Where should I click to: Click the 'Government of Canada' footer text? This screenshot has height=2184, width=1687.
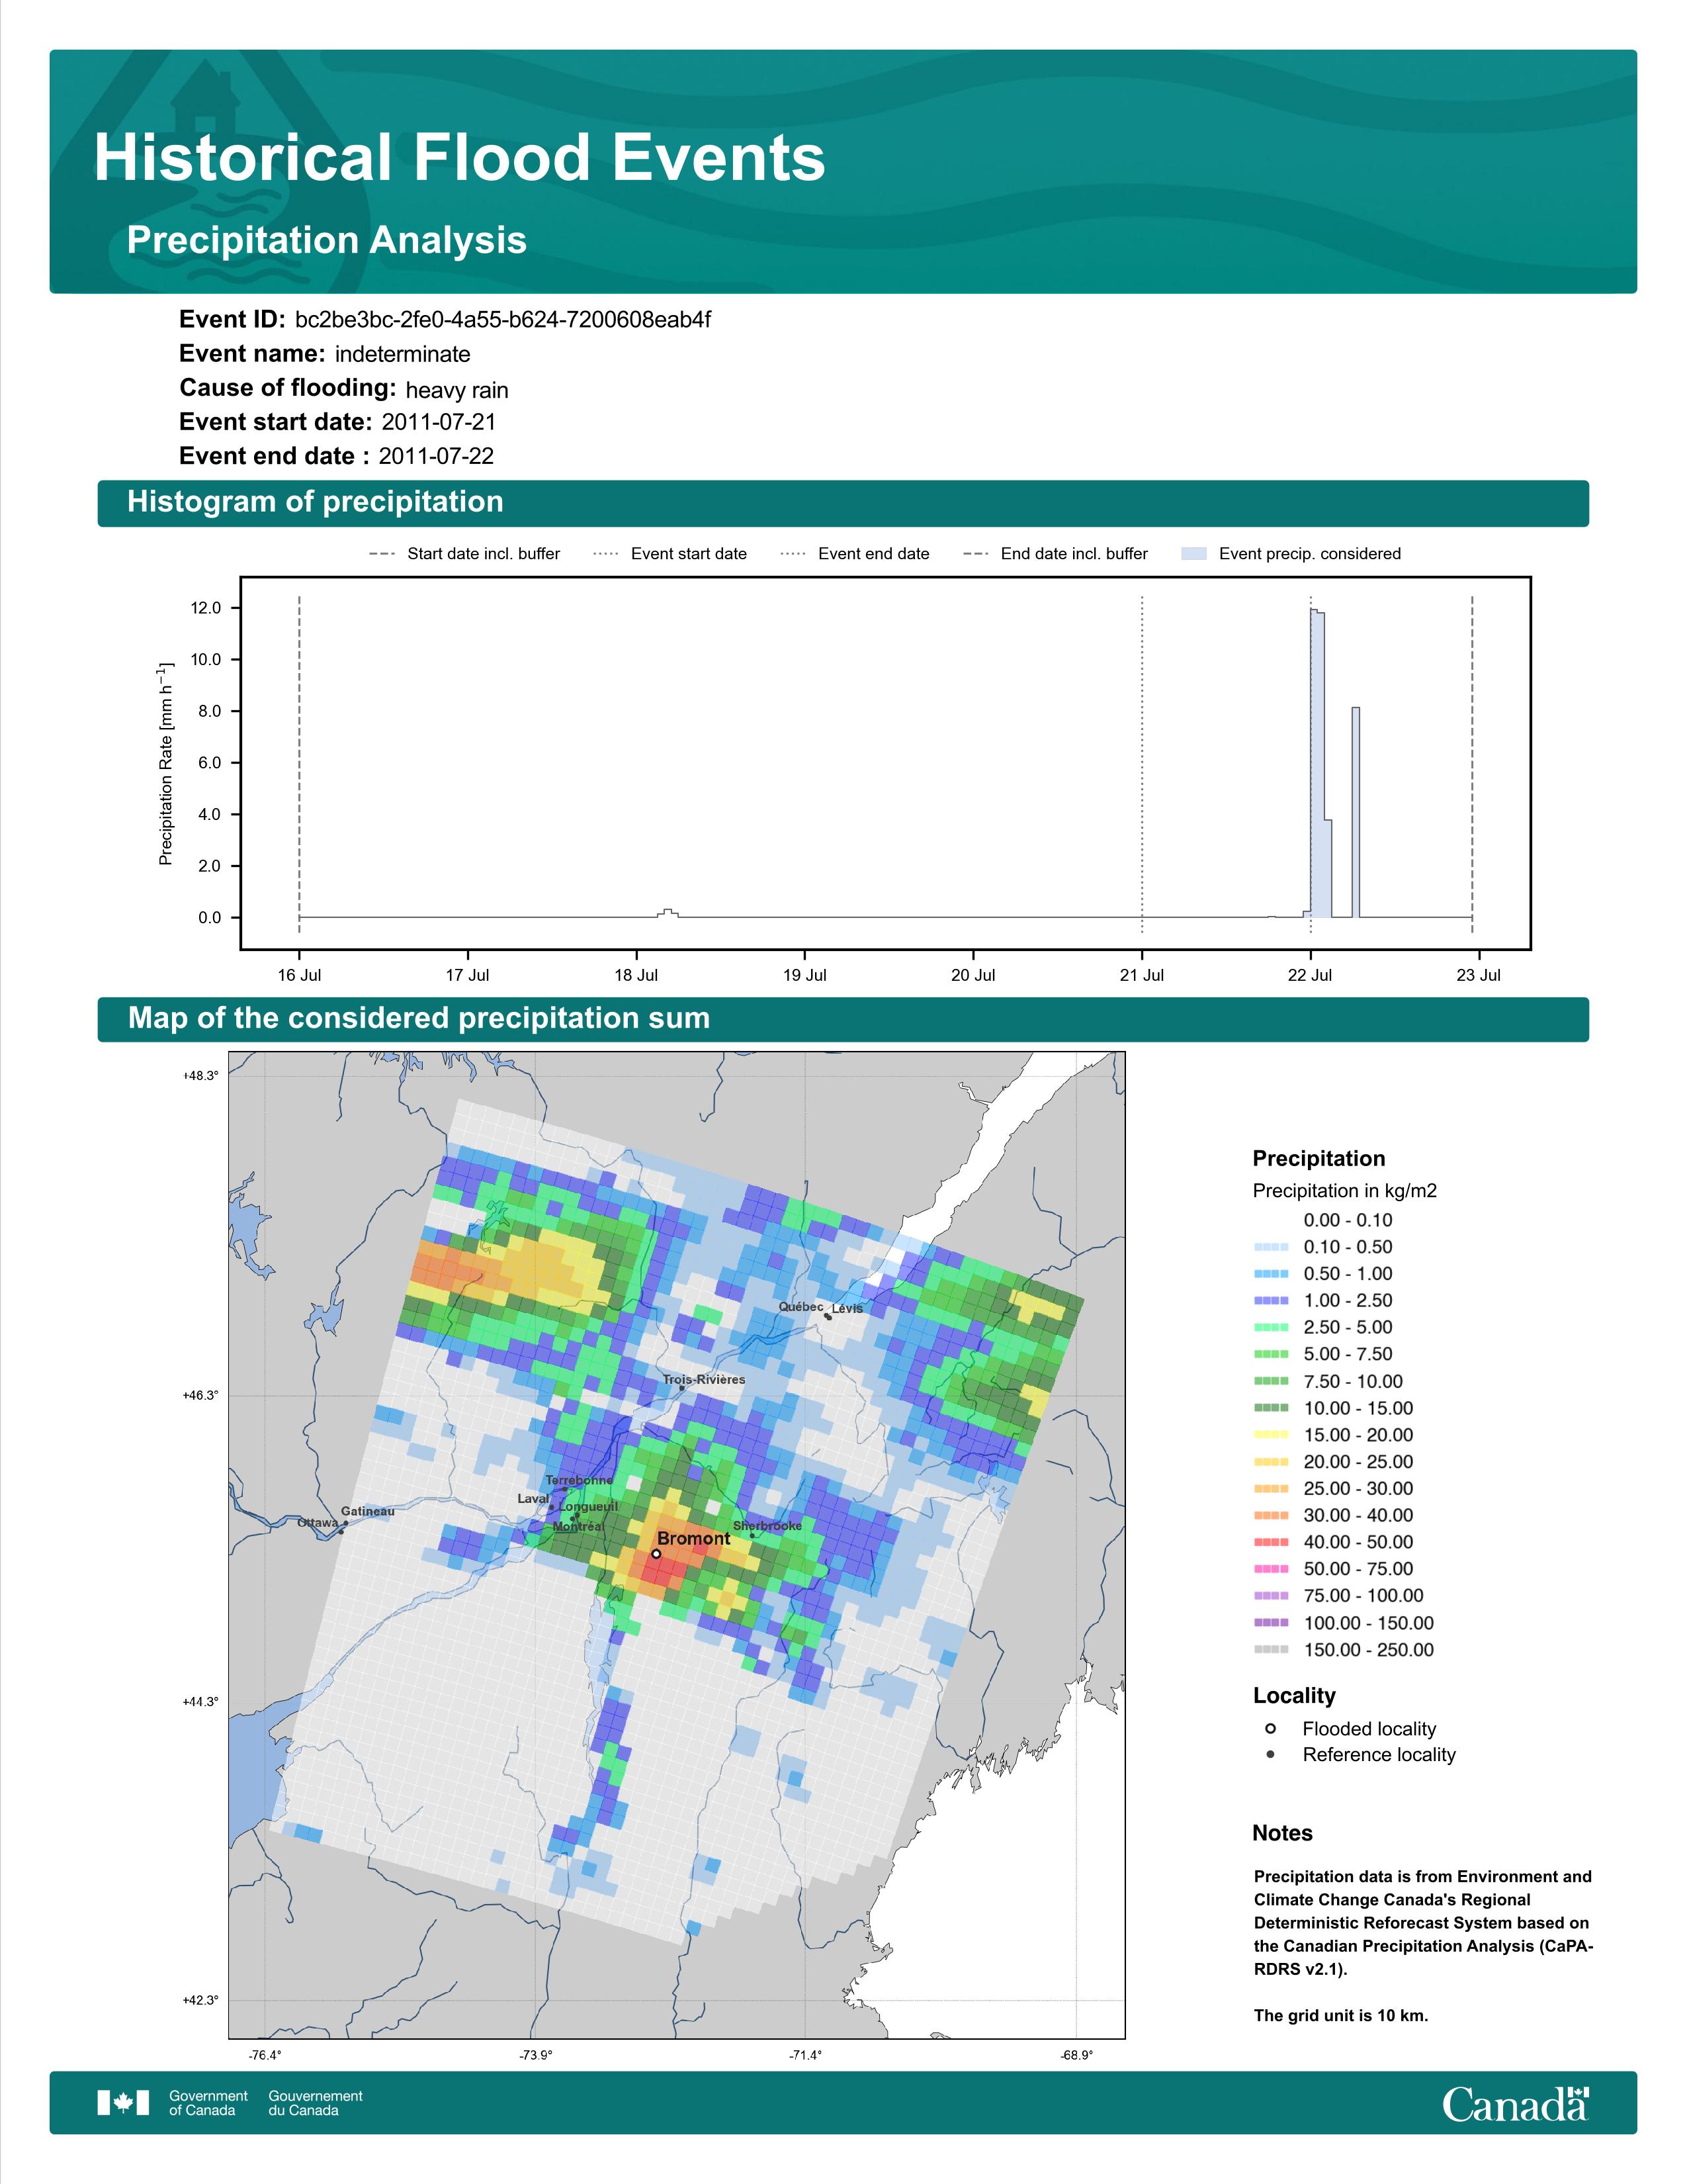pos(208,2103)
